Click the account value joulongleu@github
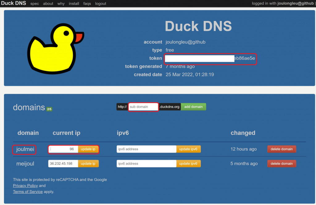Viewport: 316px width, 205px height. click(185, 42)
